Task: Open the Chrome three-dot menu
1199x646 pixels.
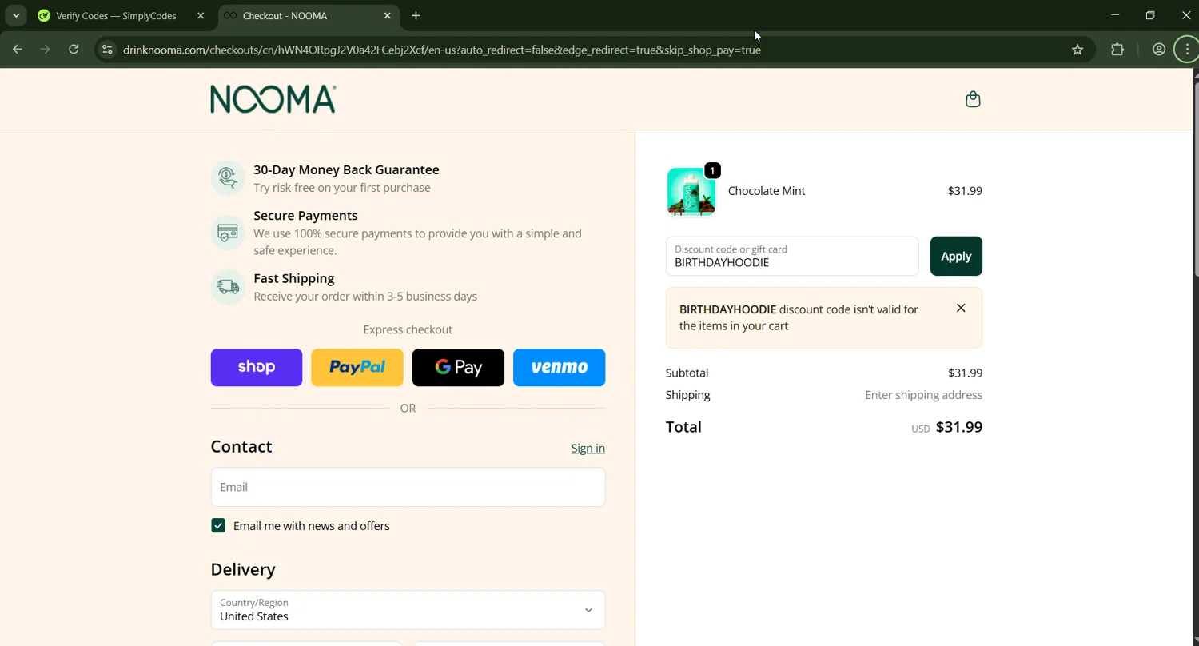Action: pyautogui.click(x=1187, y=50)
